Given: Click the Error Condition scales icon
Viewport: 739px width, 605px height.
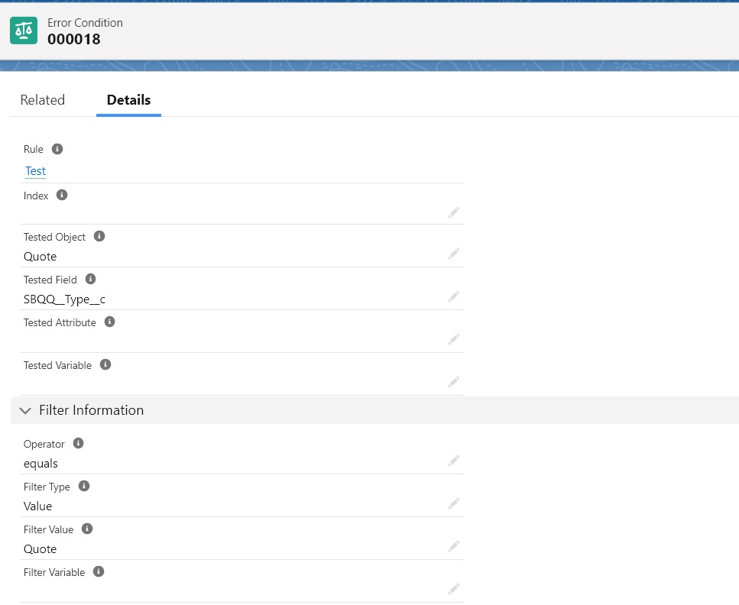Looking at the screenshot, I should tap(24, 31).
